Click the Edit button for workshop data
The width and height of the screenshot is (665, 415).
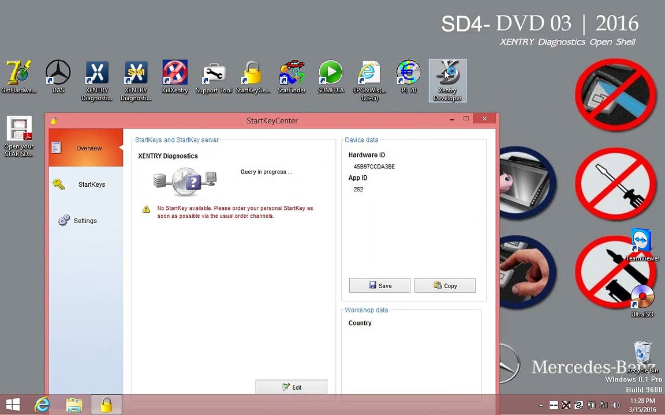pyautogui.click(x=292, y=387)
